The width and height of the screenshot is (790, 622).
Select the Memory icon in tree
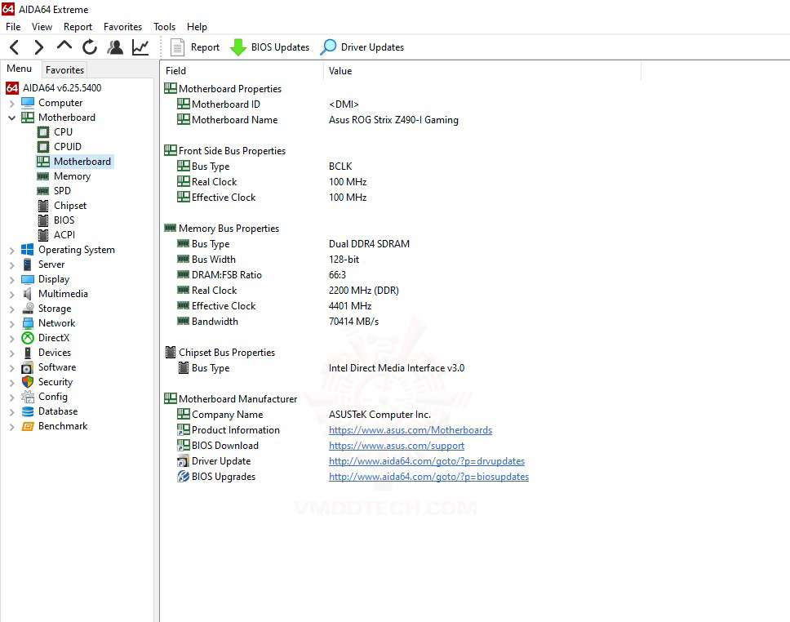click(43, 176)
